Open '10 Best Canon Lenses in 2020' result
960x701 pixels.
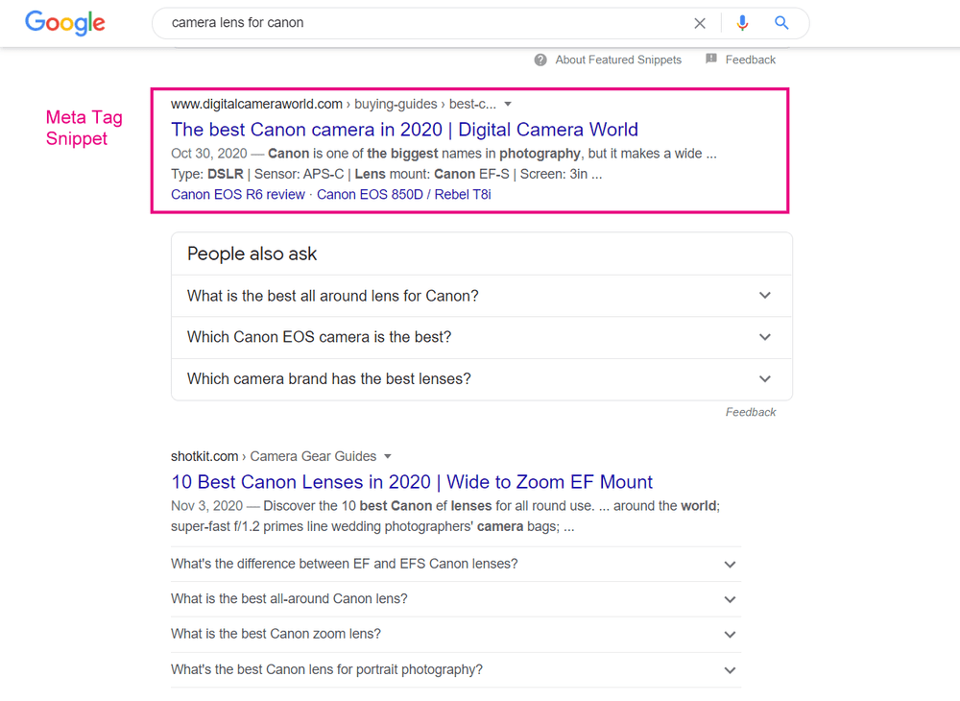tap(412, 482)
